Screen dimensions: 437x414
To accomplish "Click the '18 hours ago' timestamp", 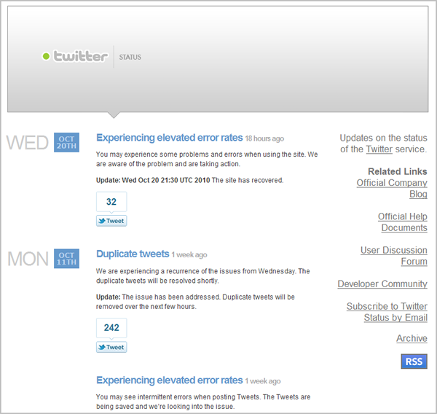I will coord(264,138).
